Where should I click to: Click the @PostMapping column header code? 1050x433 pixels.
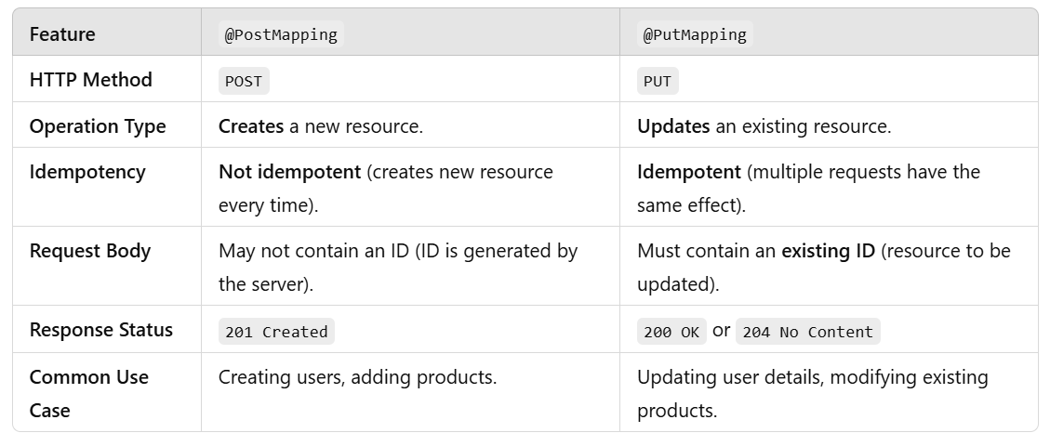pyautogui.click(x=281, y=34)
